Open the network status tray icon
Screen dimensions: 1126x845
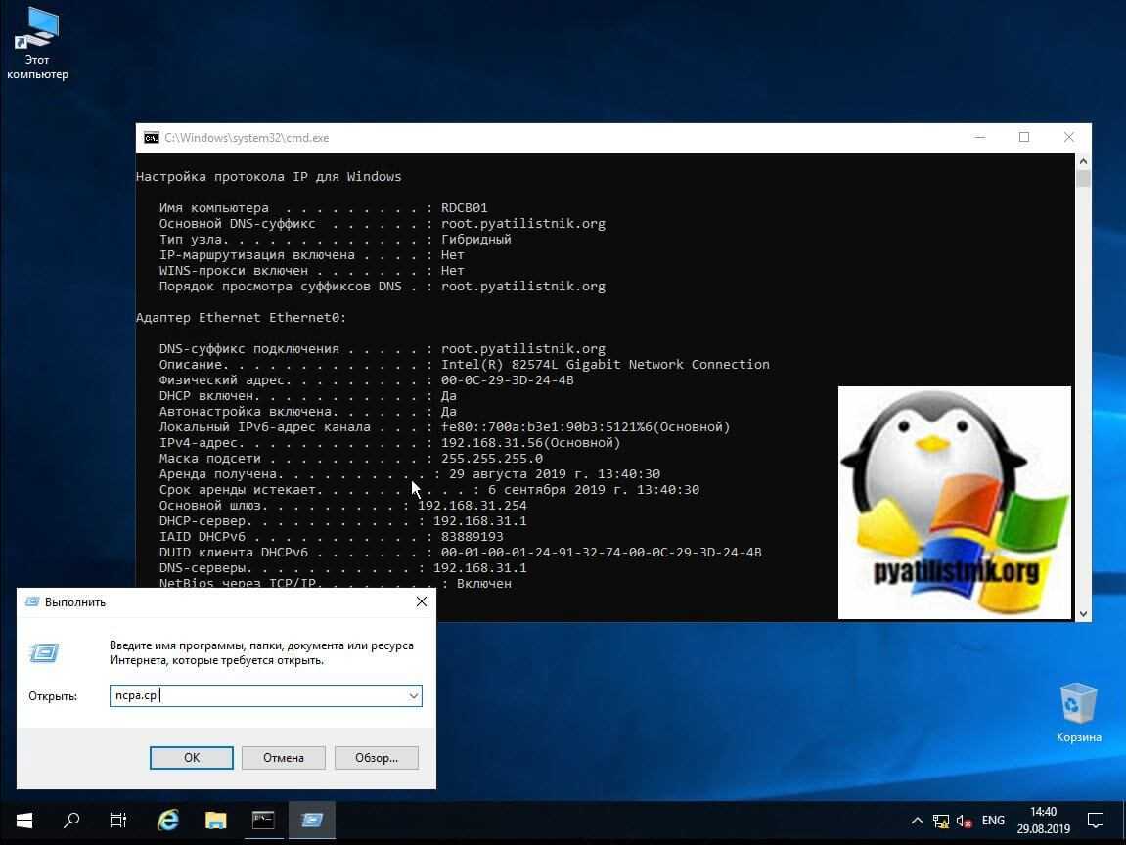pos(941,821)
